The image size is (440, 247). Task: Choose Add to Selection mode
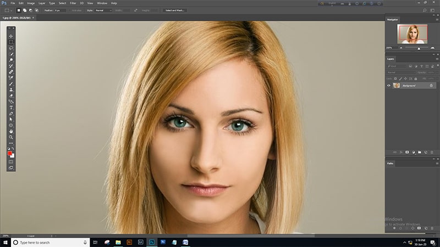coord(25,10)
